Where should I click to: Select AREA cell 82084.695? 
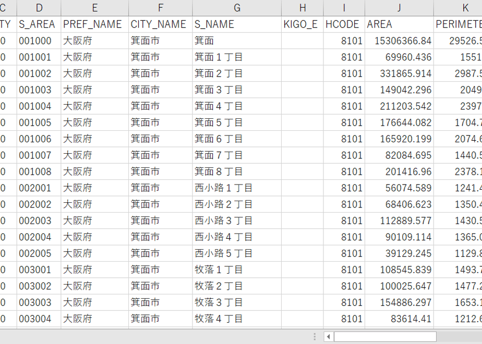pyautogui.click(x=399, y=155)
